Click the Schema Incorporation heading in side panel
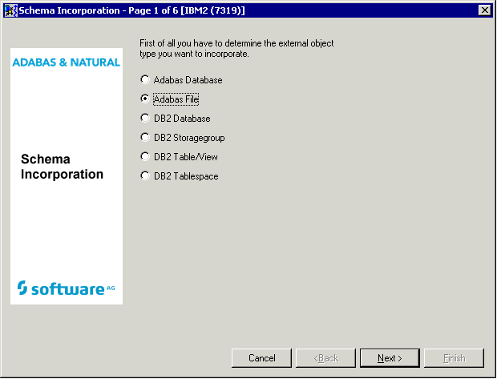Viewport: 497px width, 379px height. (x=62, y=167)
